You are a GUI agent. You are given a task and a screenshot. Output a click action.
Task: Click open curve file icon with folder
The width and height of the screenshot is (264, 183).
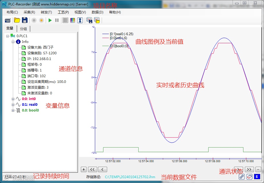pyautogui.click(x=97, y=20)
